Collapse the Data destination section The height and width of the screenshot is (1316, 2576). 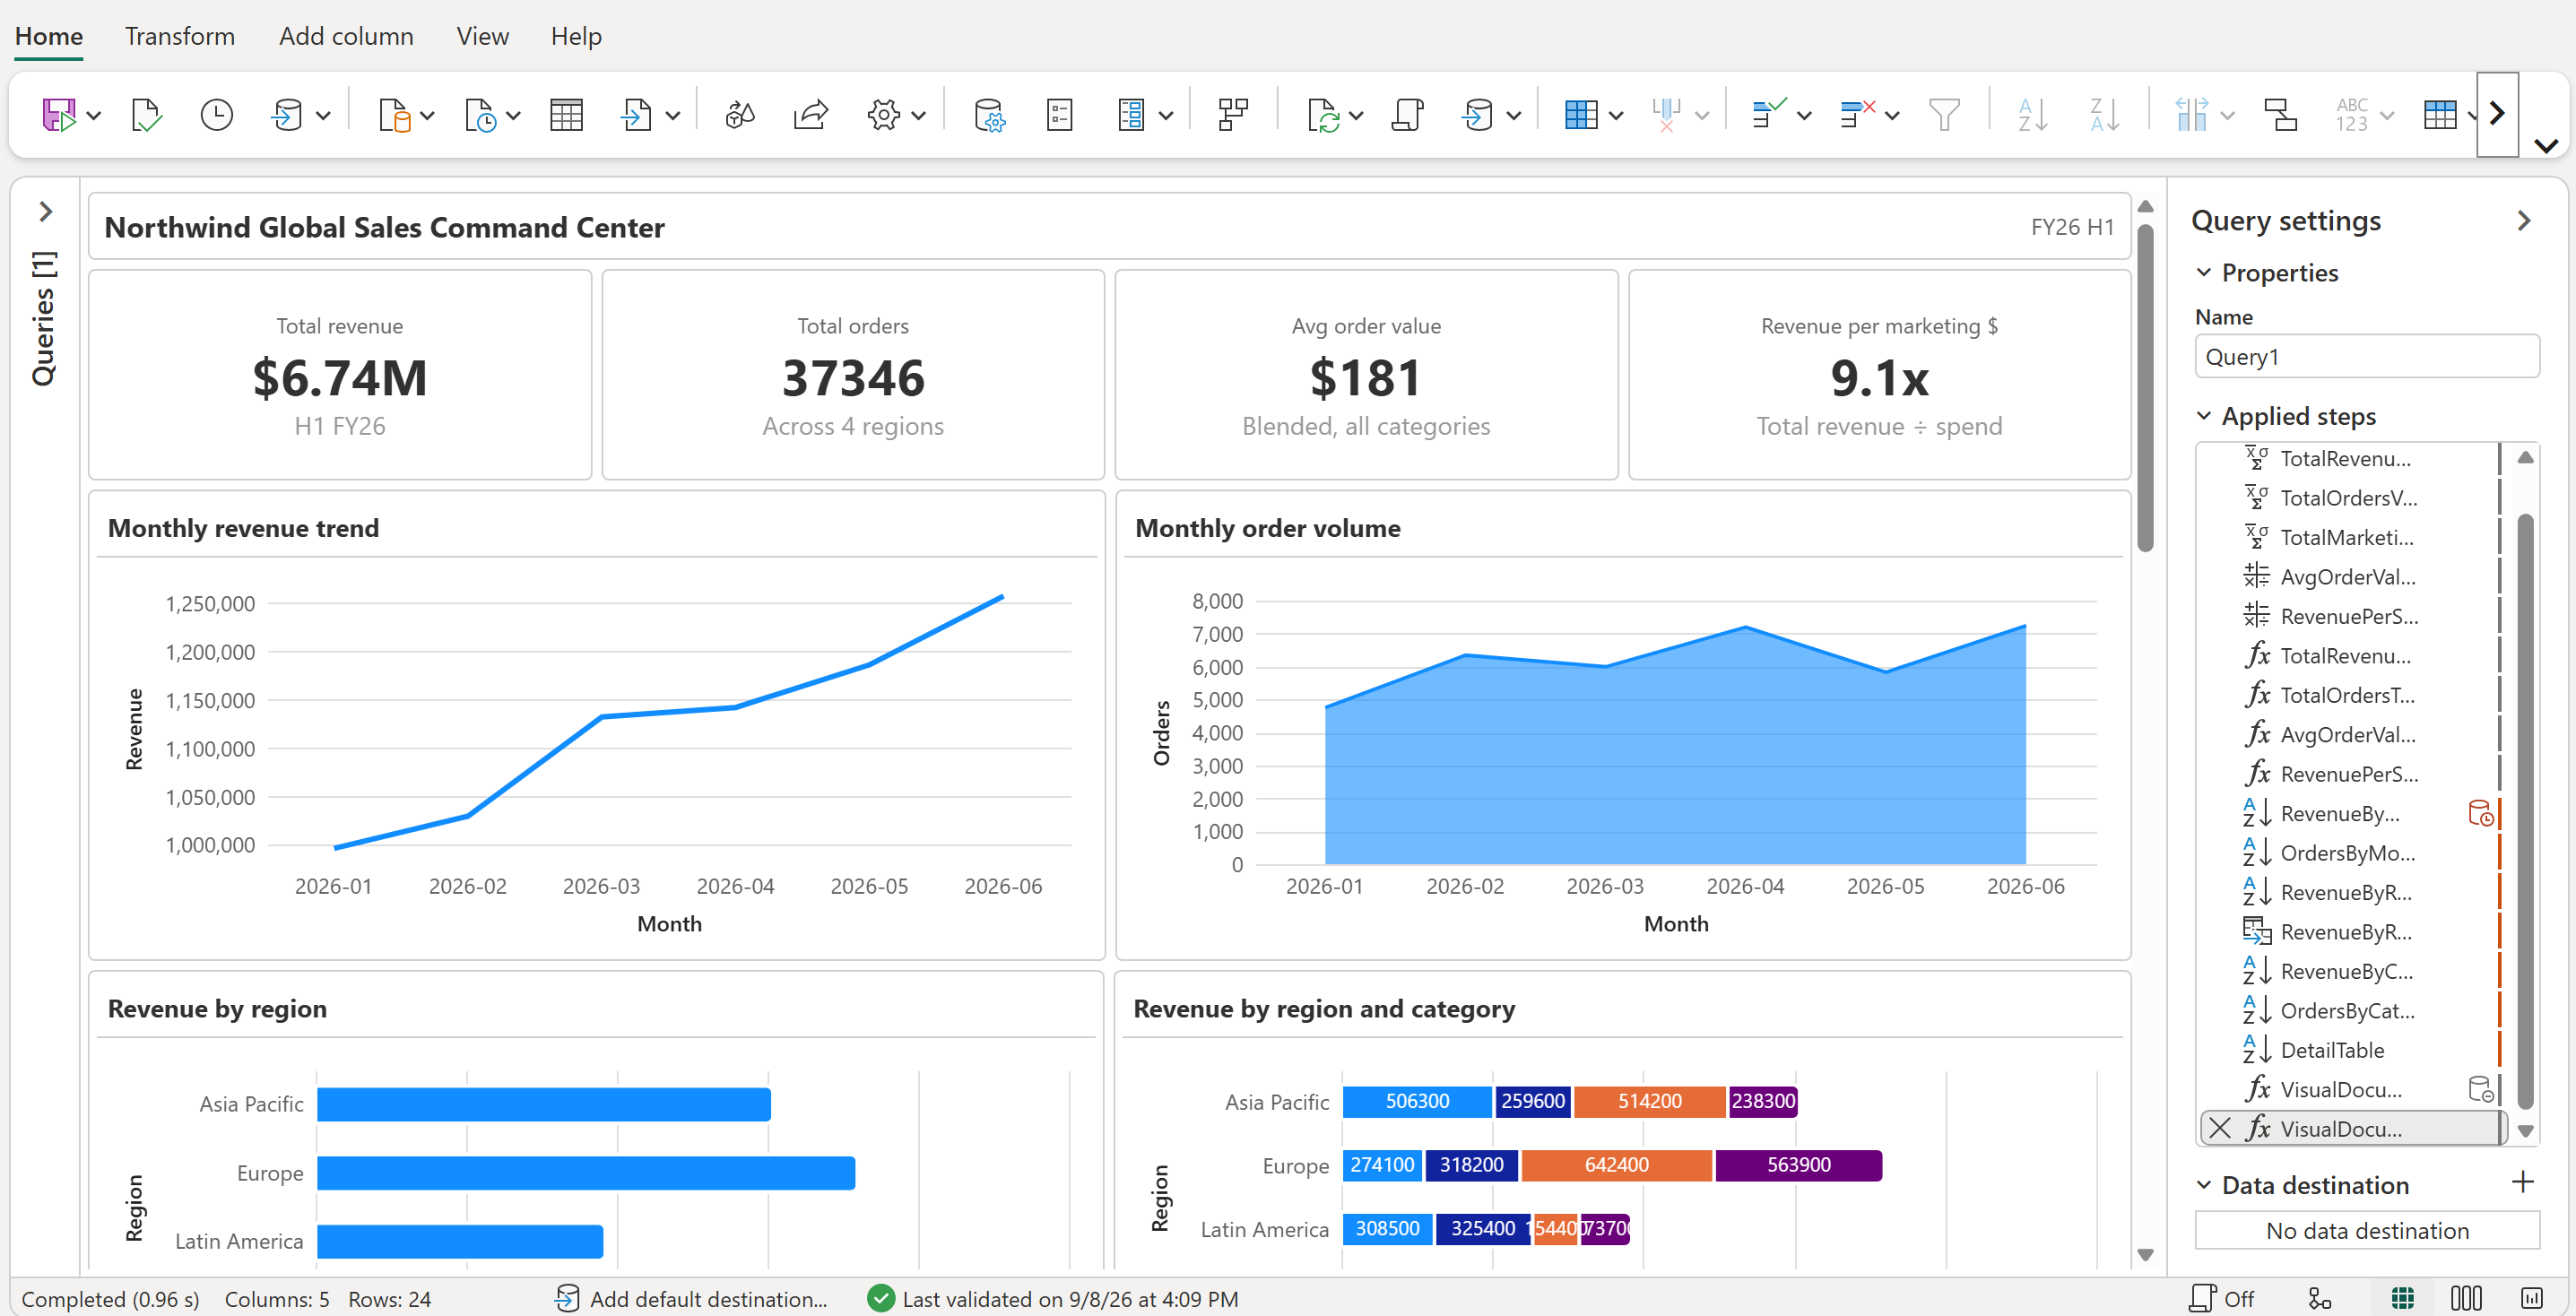point(2203,1184)
